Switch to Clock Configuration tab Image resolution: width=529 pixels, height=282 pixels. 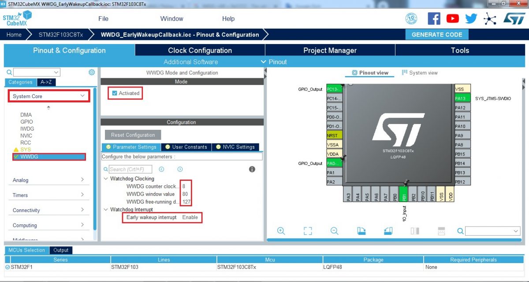pyautogui.click(x=200, y=50)
